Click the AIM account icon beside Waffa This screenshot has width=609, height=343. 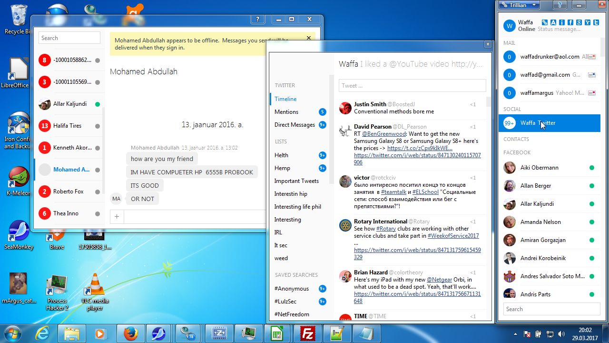tap(553, 22)
